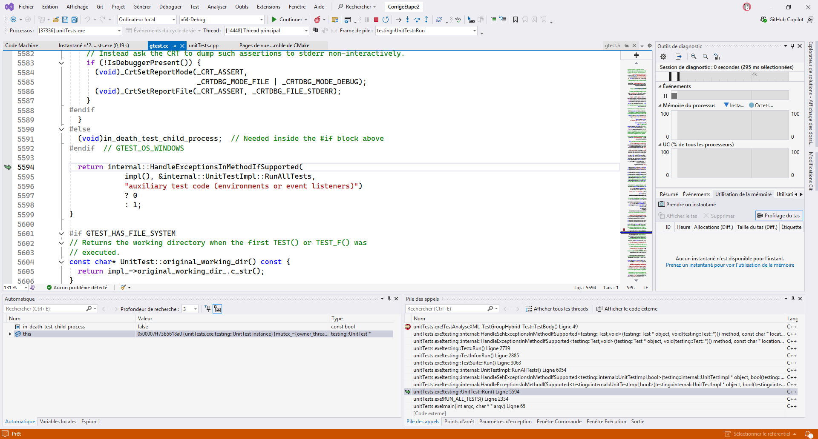Zoom out on the diagnostic timeline
Screen dimensions: 818x439
click(706, 57)
